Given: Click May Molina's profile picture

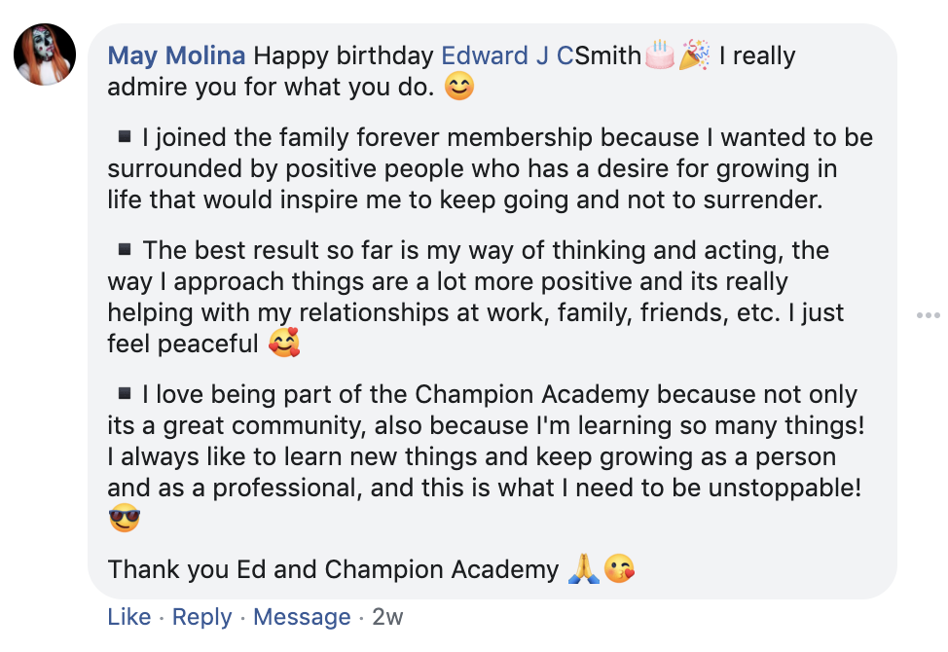Looking at the screenshot, I should click(x=45, y=55).
